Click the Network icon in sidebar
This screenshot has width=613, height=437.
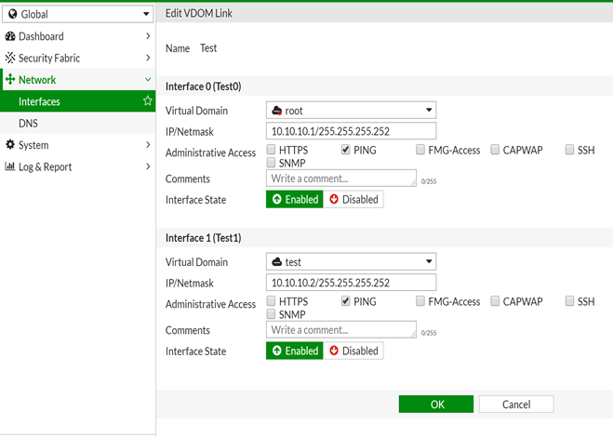tap(10, 80)
